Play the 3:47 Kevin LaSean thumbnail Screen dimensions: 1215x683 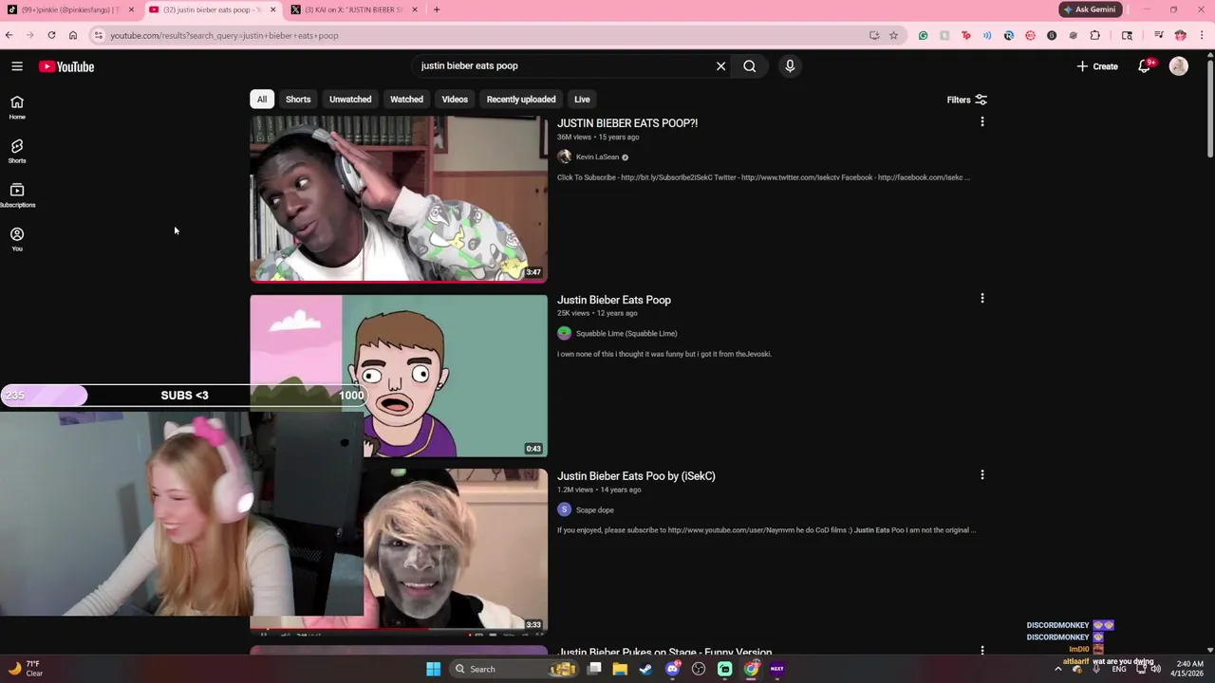[x=399, y=199]
